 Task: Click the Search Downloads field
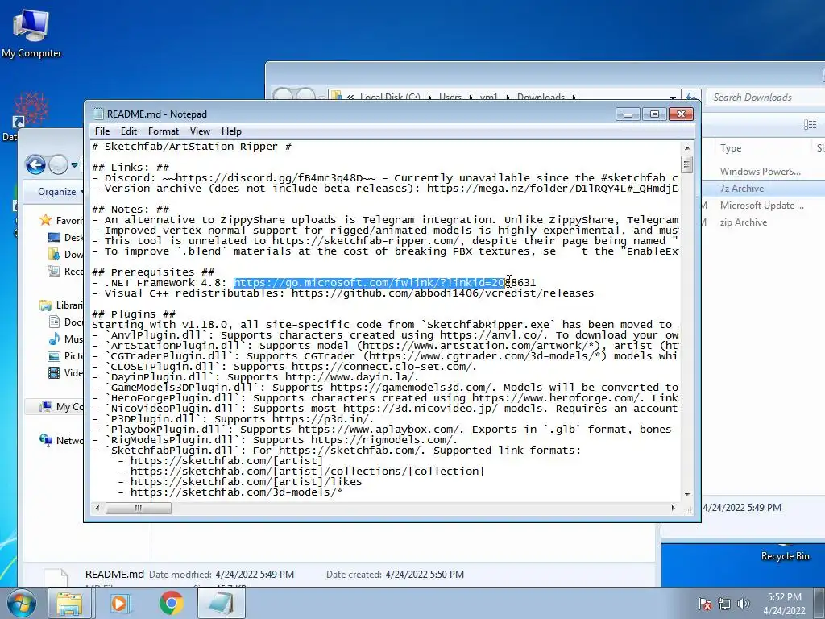tap(765, 98)
